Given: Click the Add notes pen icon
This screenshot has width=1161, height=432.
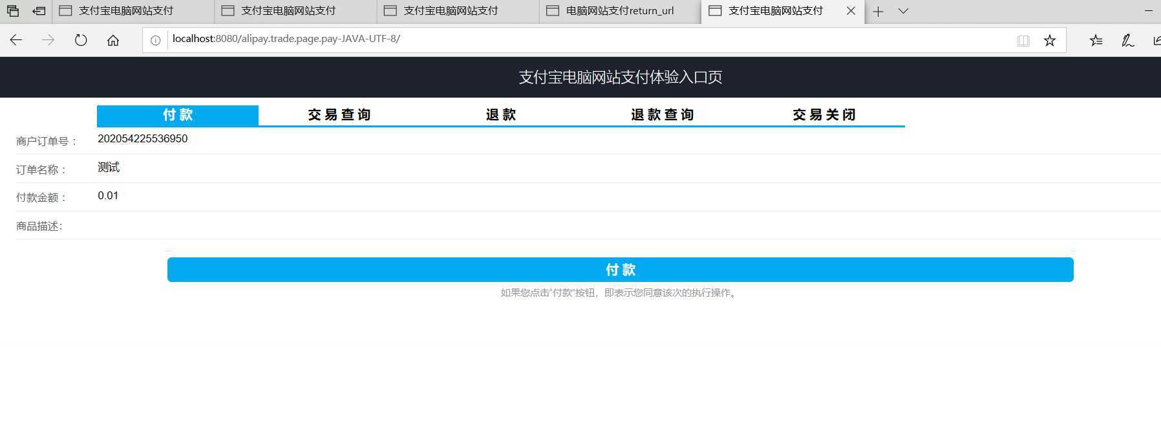Looking at the screenshot, I should [x=1128, y=41].
